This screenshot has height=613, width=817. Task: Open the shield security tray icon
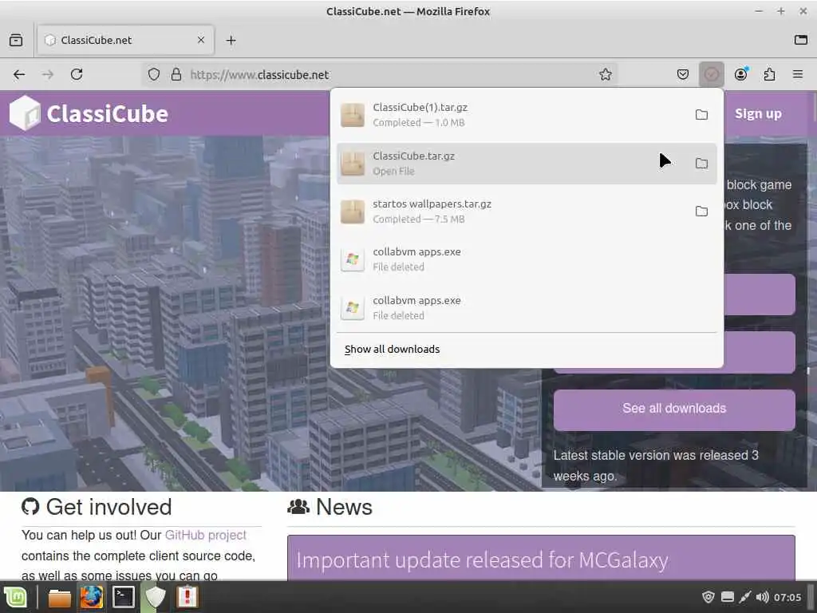point(708,597)
